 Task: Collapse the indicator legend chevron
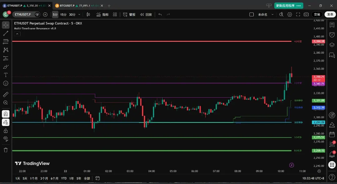[17, 34]
